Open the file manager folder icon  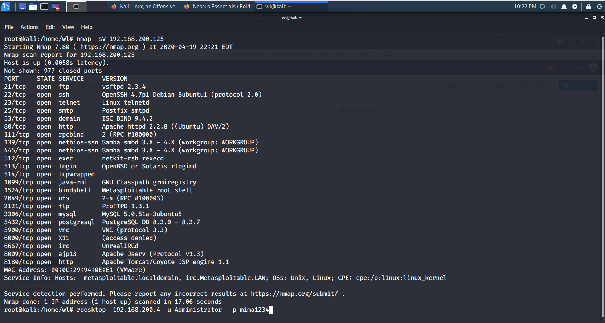tap(33, 7)
